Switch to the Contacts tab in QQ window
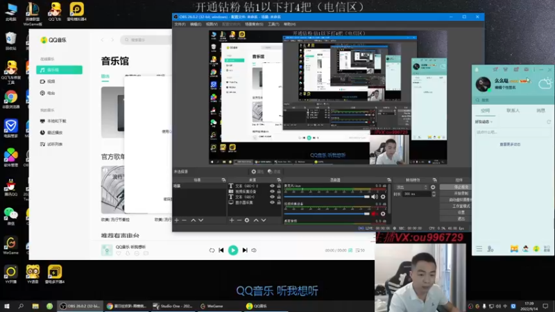This screenshot has width=555, height=312. [513, 111]
